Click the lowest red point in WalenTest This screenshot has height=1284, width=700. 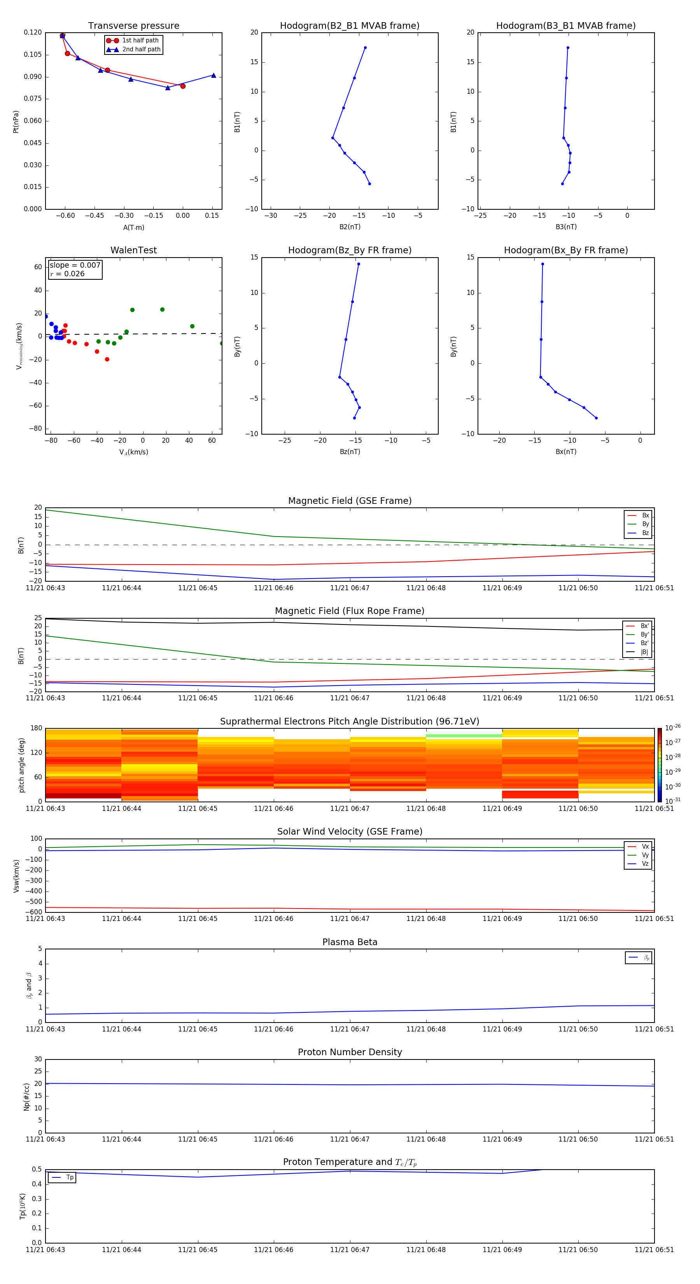point(107,360)
